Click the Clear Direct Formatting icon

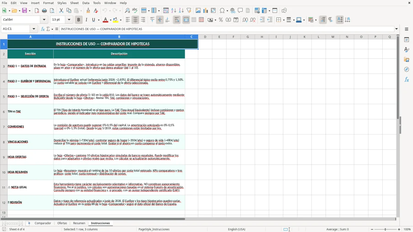point(96,11)
